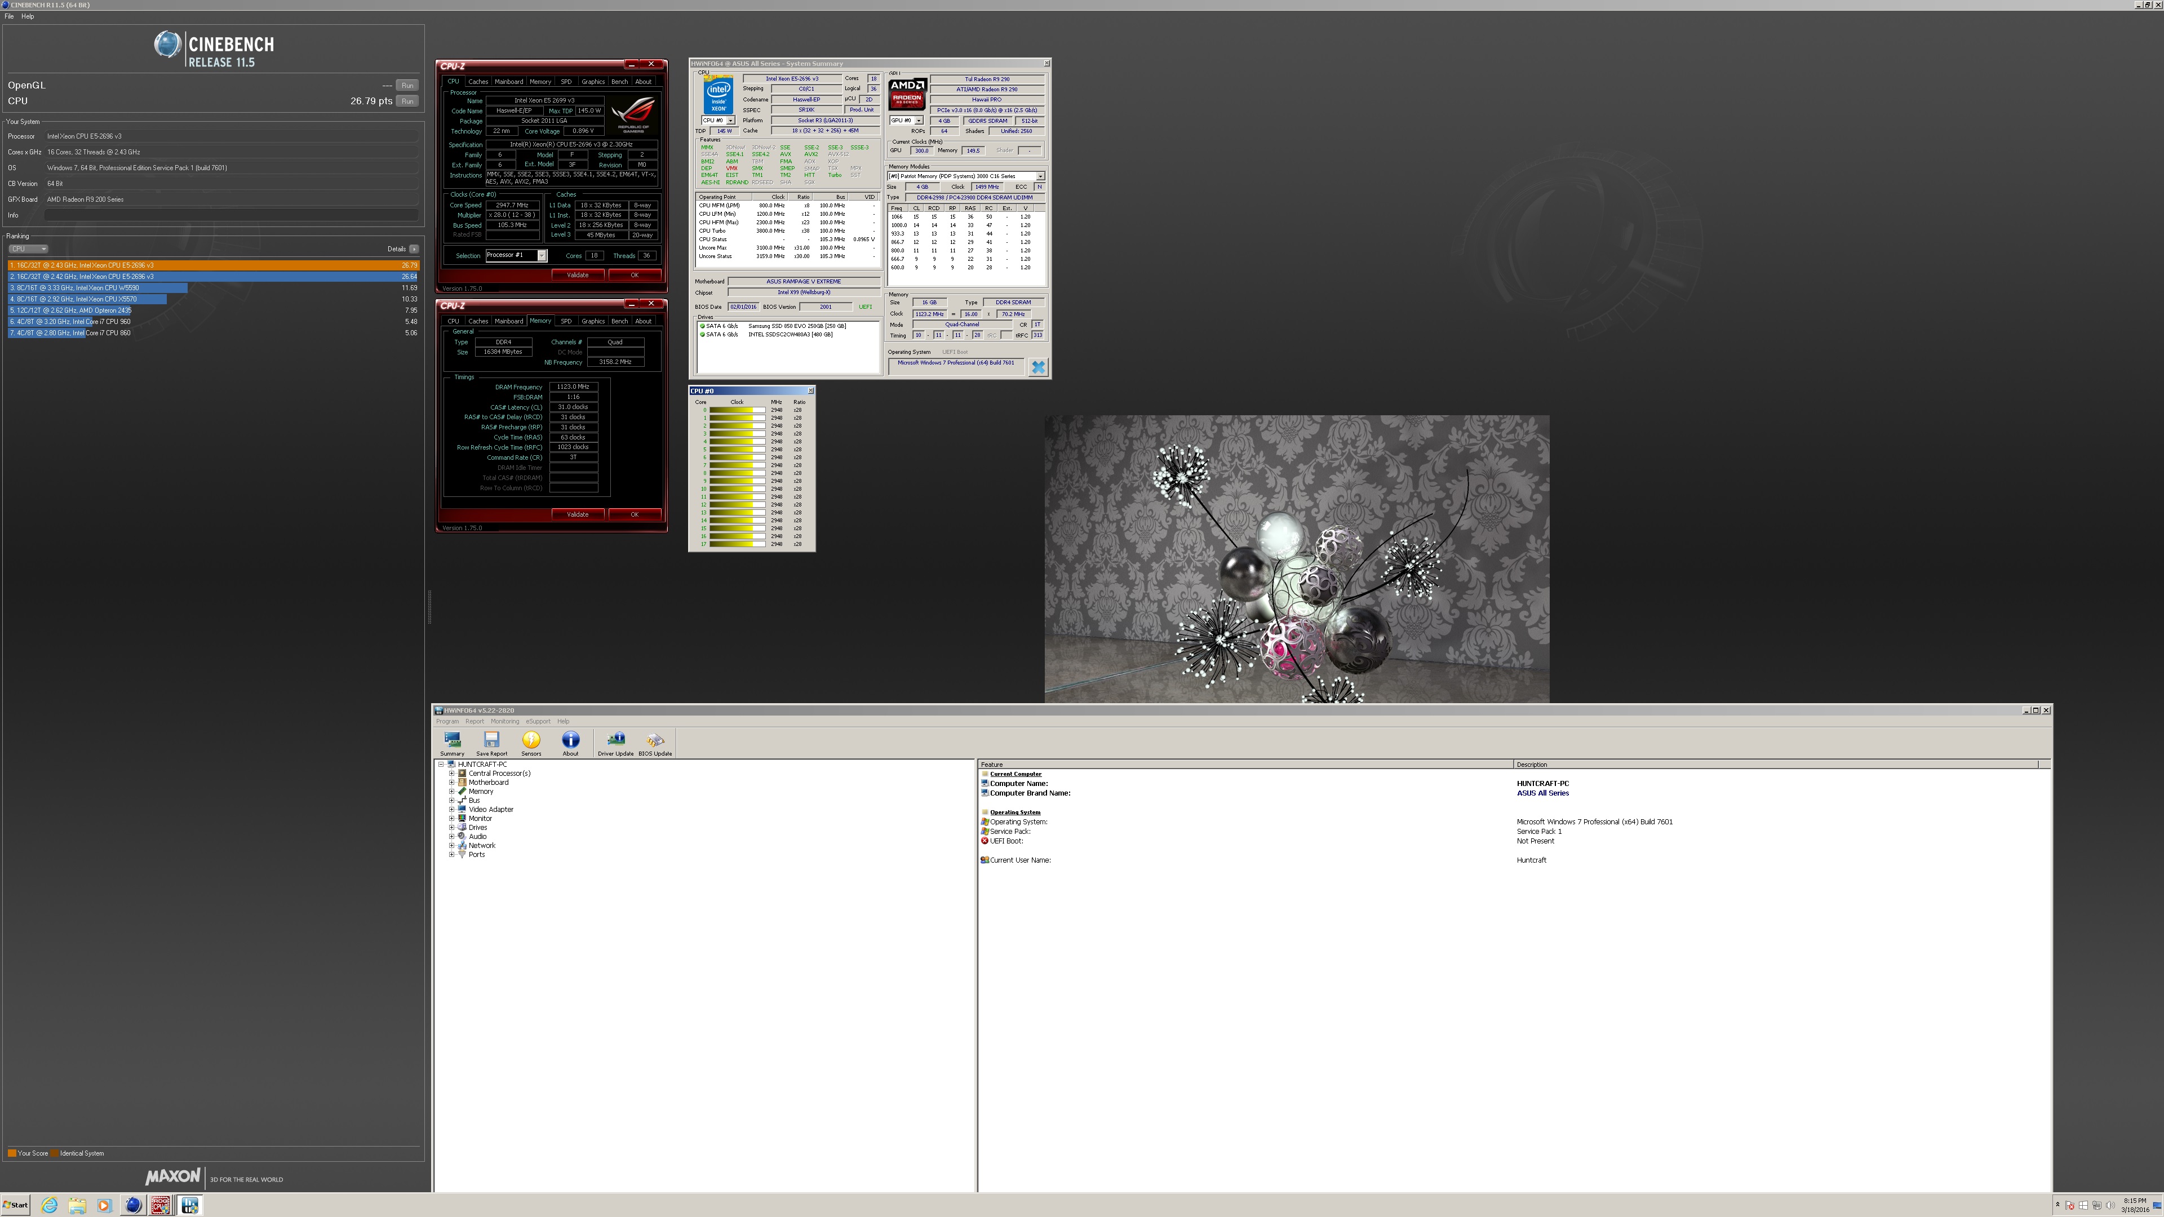
Task: Select the Video Adapter tree node
Action: pos(491,810)
